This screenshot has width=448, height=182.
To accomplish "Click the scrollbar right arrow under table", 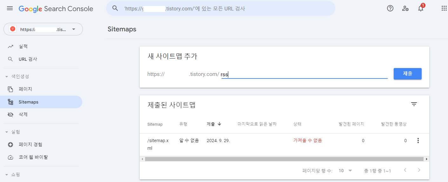I will (x=427, y=159).
